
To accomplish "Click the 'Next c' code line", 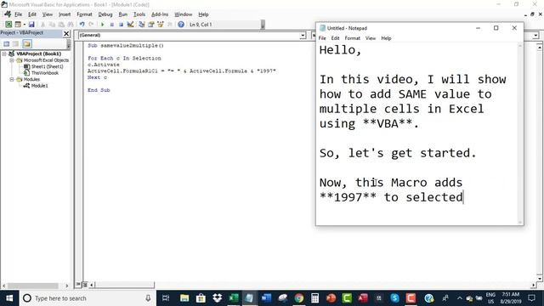I will coord(97,77).
